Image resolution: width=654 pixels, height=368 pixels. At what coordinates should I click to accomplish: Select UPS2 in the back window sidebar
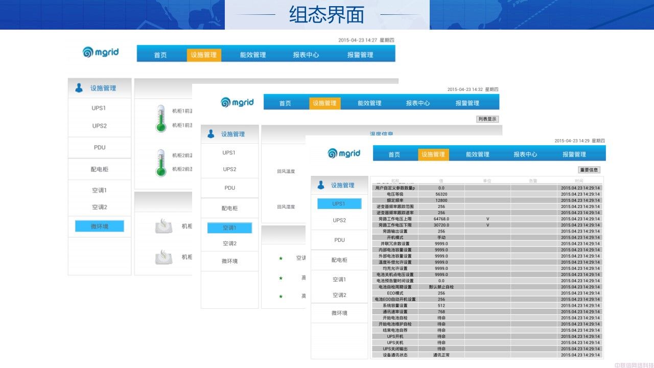(x=99, y=126)
